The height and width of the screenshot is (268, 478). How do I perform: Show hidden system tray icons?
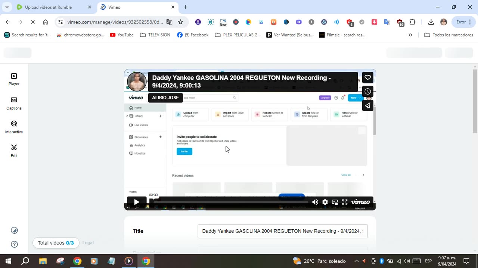[356, 261]
